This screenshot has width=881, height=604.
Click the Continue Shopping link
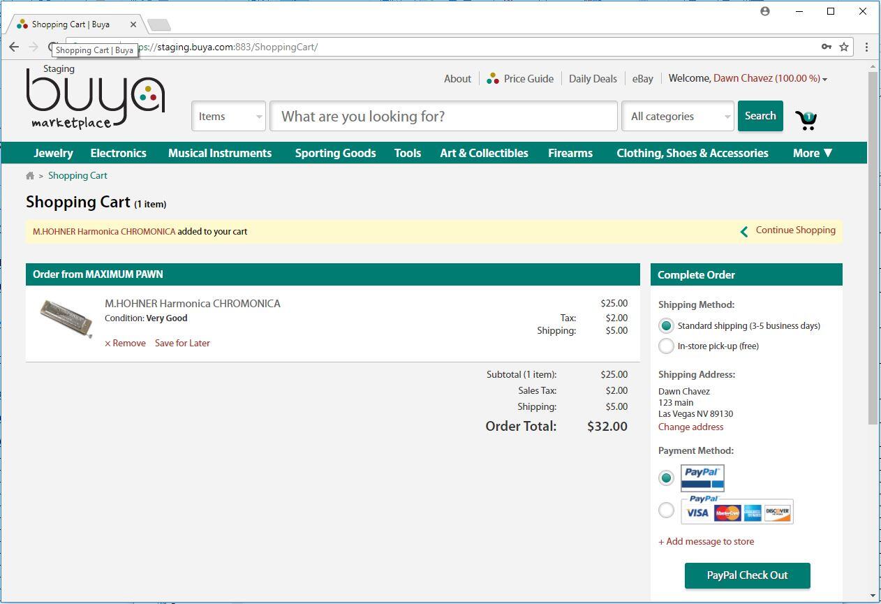(x=796, y=230)
